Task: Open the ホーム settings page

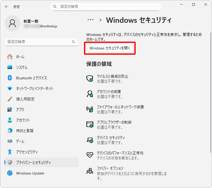Action: (x=42, y=57)
